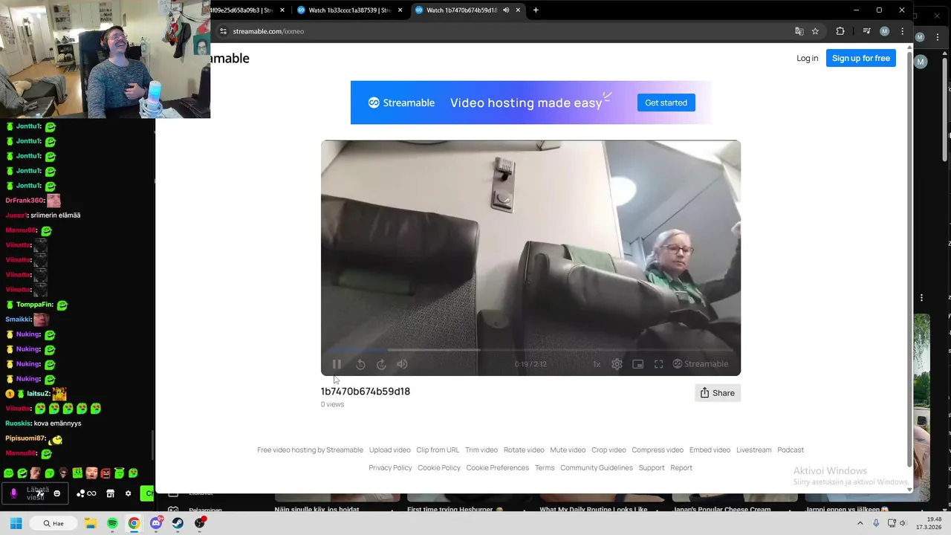Pause the Streamable video

tap(337, 364)
